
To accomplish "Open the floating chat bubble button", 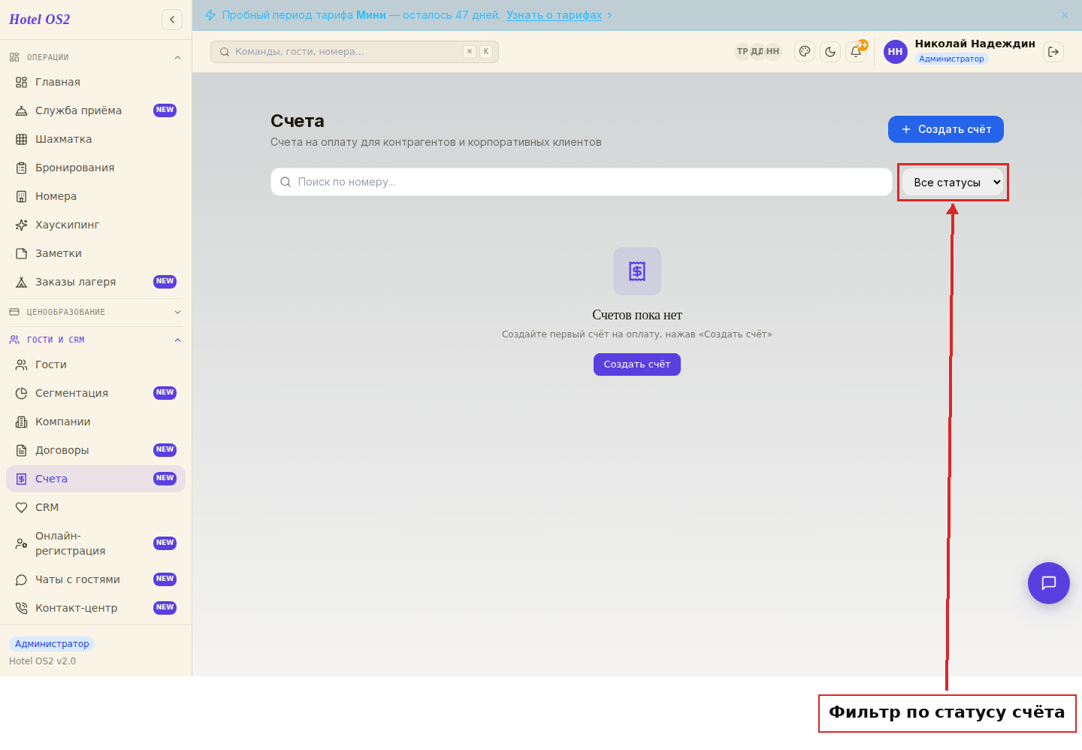I will [x=1049, y=583].
